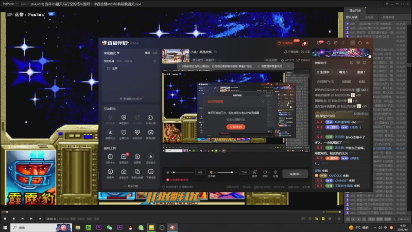Open the 房管助手 tool icon
Image resolution: width=412 pixels, height=232 pixels.
[x=124, y=172]
